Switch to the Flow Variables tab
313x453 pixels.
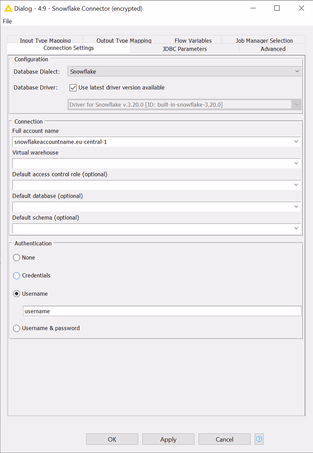tap(193, 40)
